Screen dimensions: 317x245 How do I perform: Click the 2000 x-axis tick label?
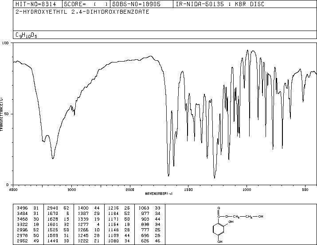coord(130,190)
